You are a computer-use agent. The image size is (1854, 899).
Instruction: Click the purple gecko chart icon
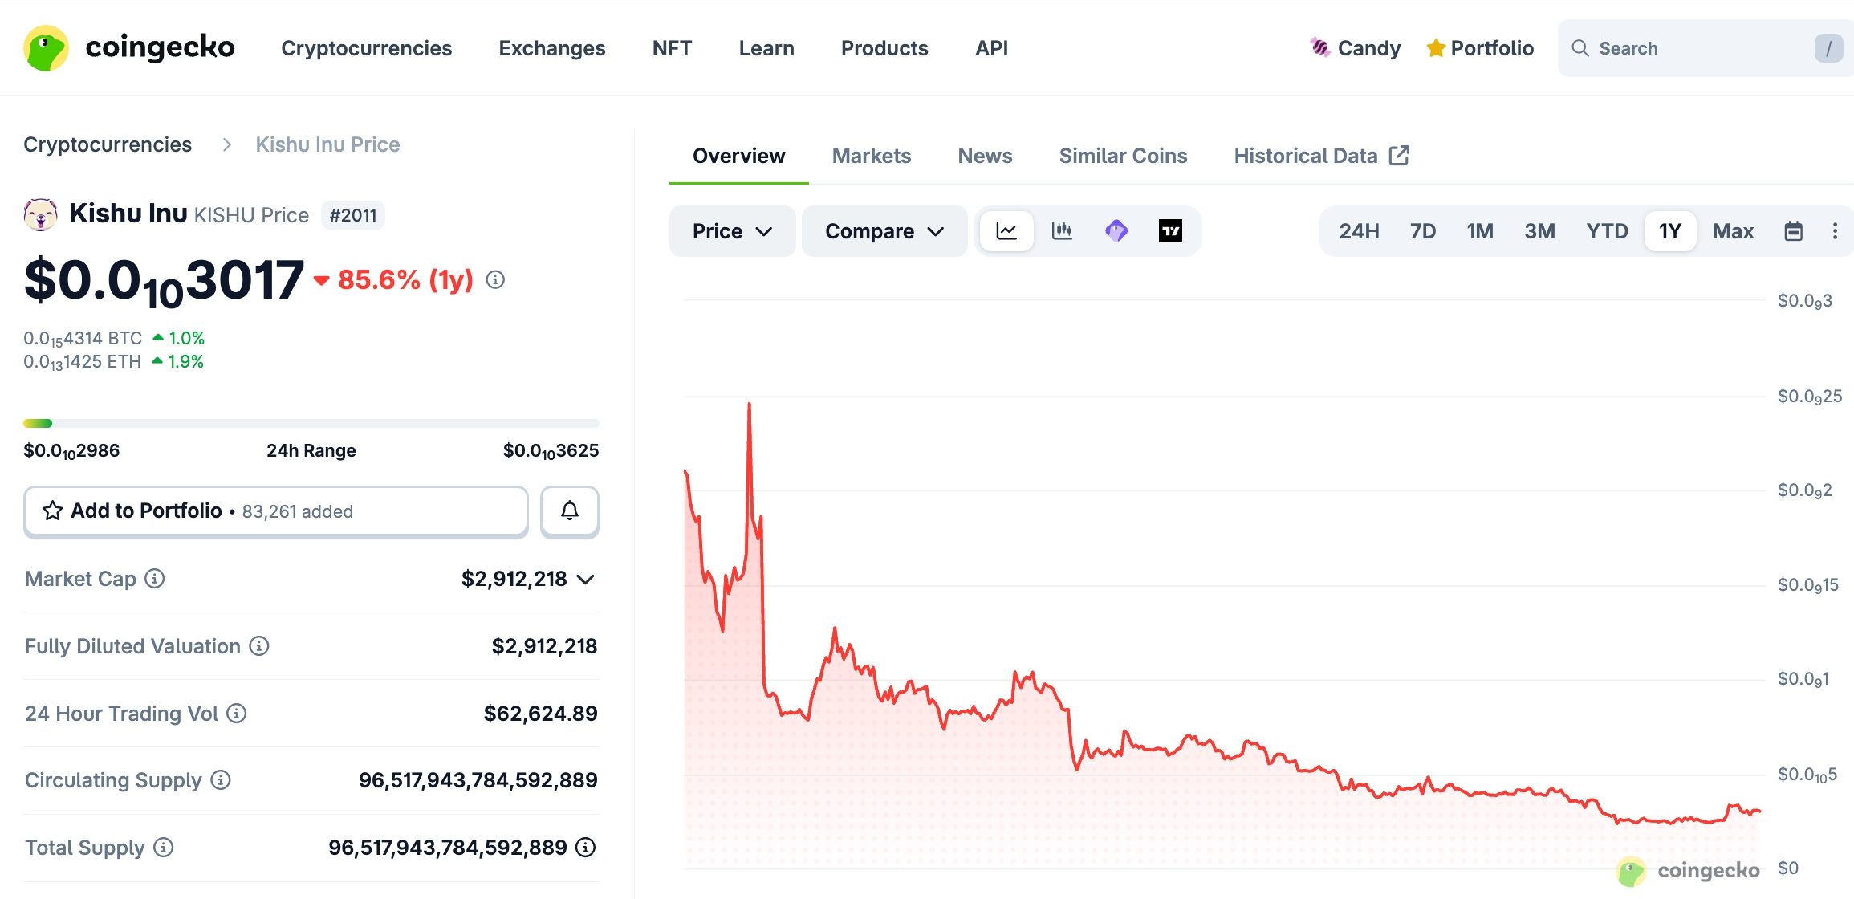pyautogui.click(x=1116, y=231)
